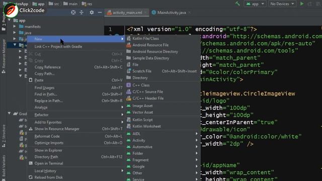322x181 pixels.
Task: Click the build hammer icon
Action: [x=237, y=4]
